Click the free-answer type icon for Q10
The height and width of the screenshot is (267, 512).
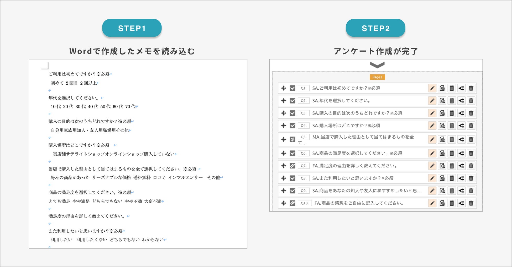[292, 203]
